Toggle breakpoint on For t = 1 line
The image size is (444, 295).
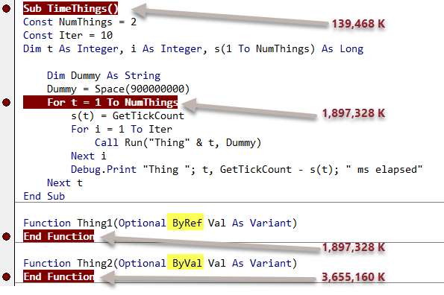(6, 102)
